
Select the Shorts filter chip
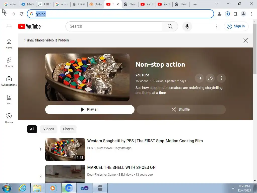point(68,129)
